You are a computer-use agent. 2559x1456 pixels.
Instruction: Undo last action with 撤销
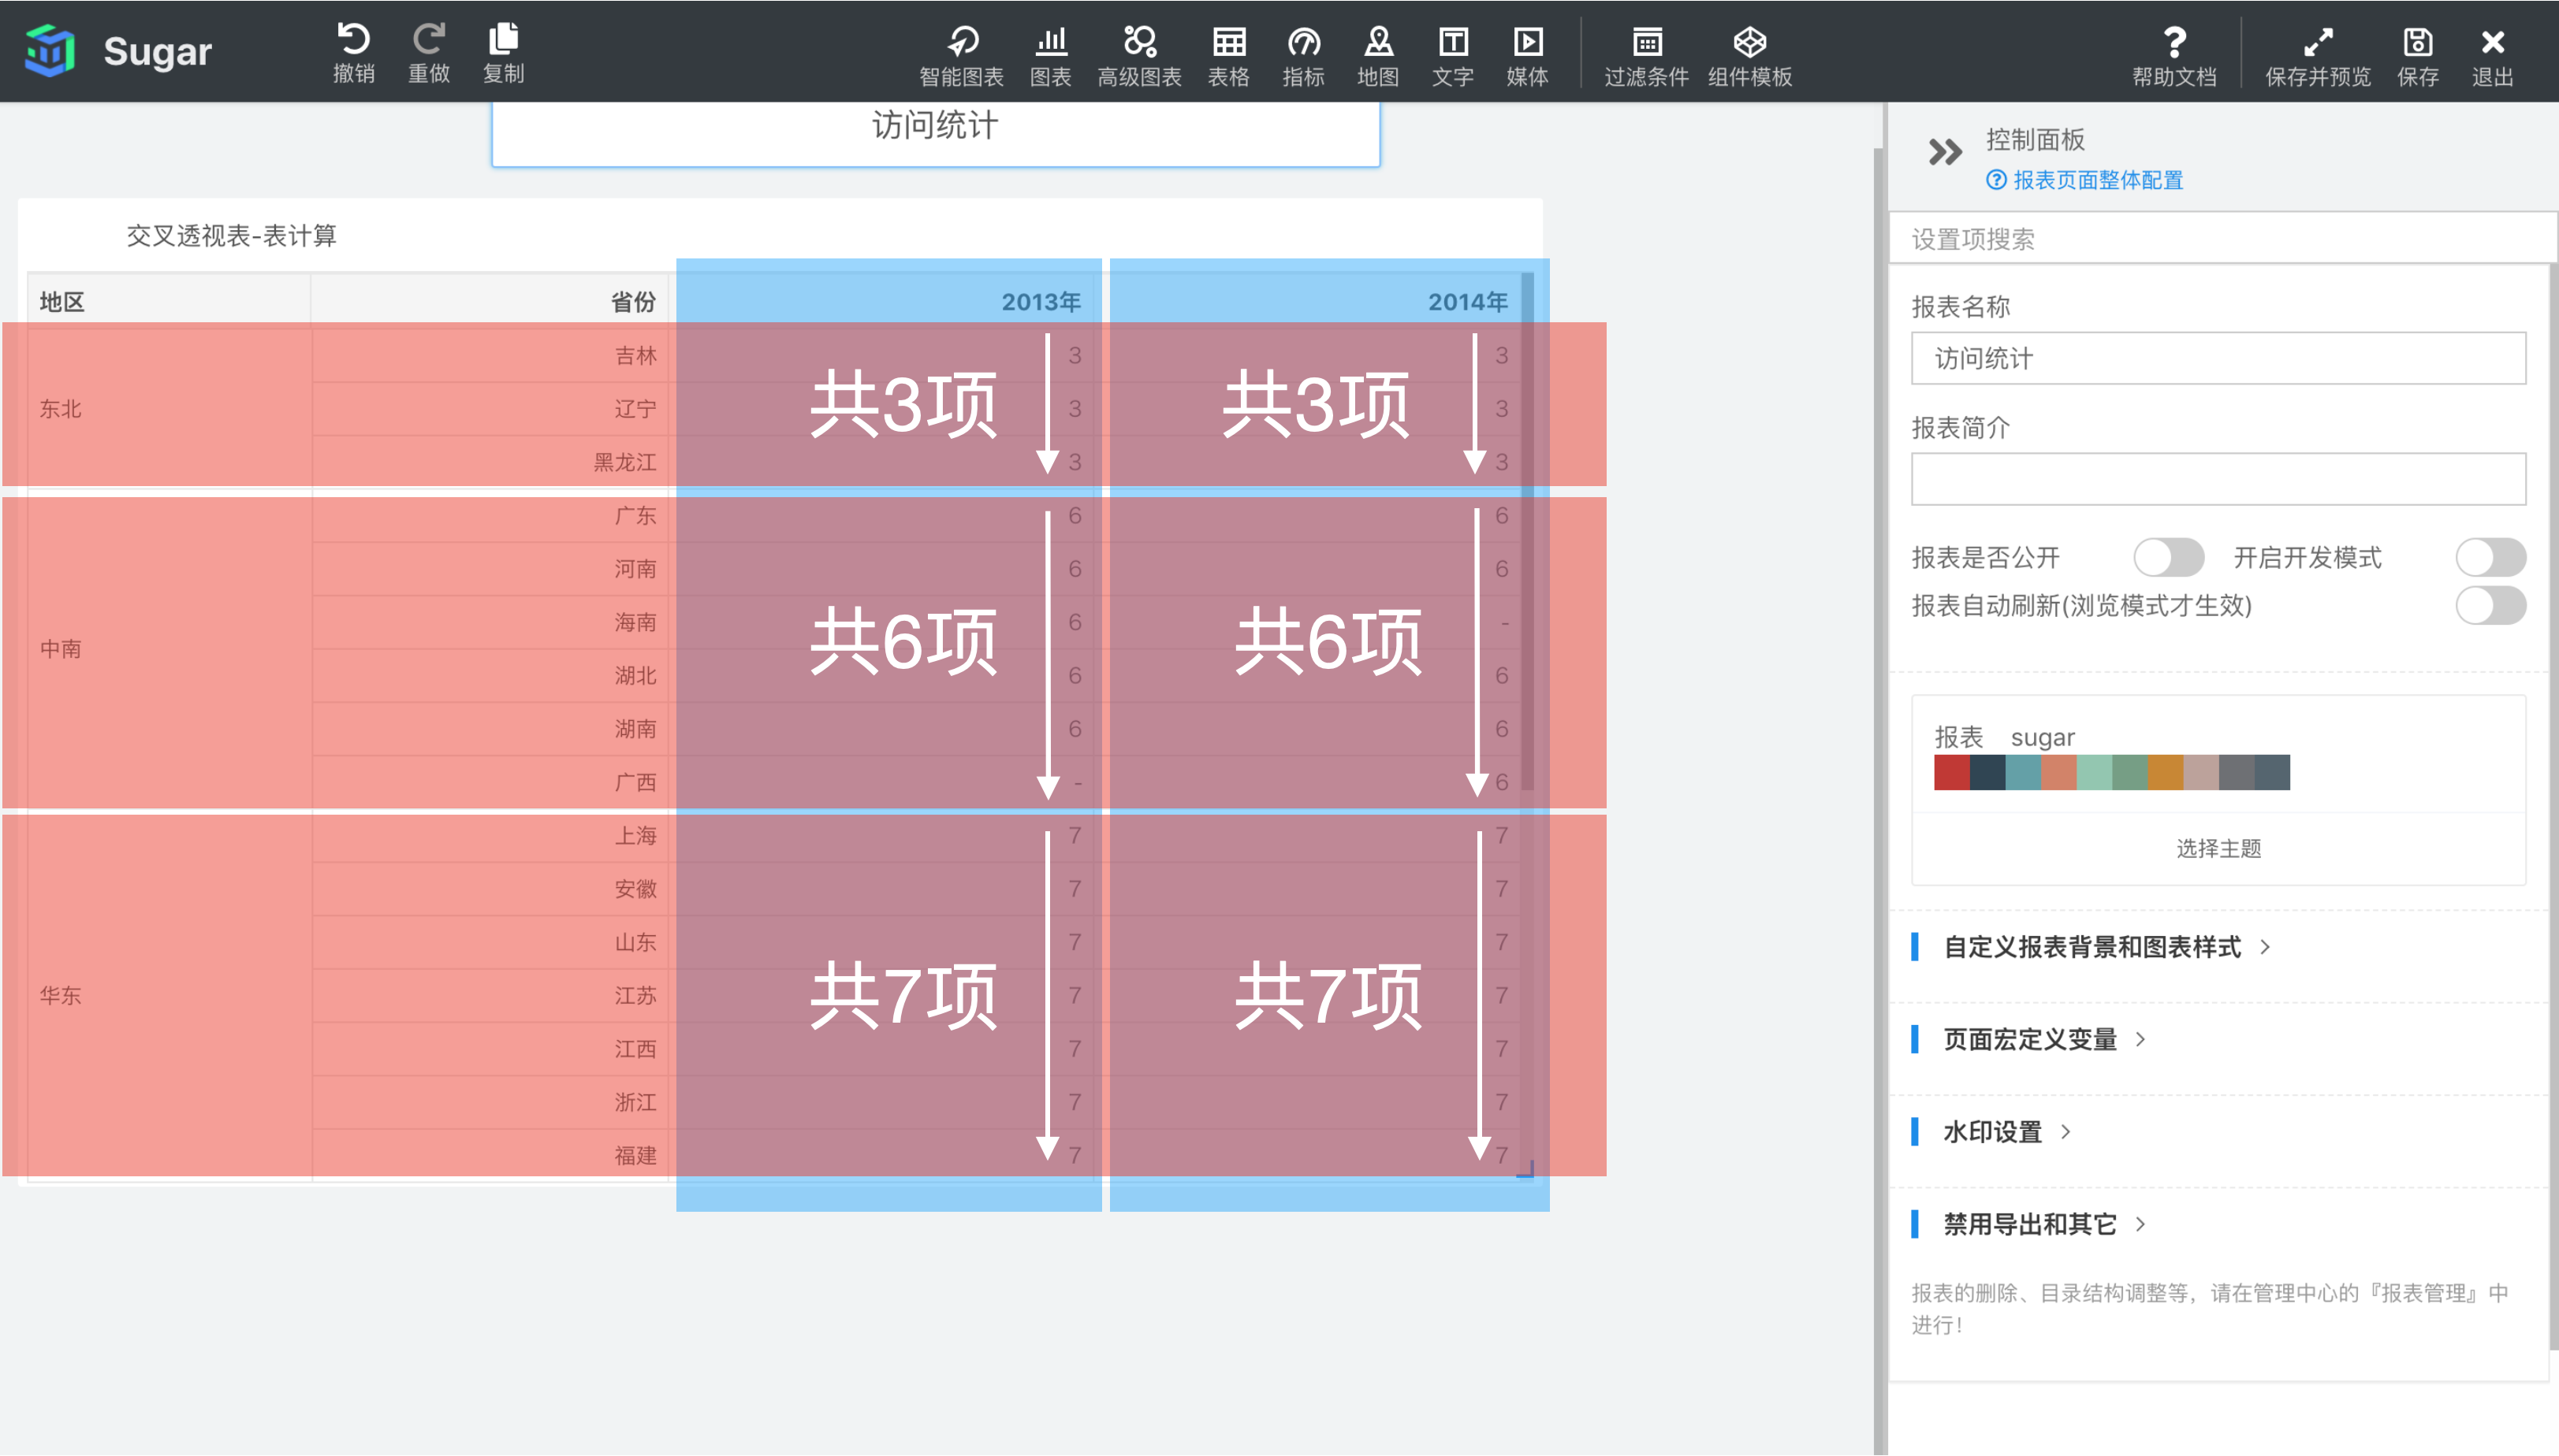click(x=353, y=52)
